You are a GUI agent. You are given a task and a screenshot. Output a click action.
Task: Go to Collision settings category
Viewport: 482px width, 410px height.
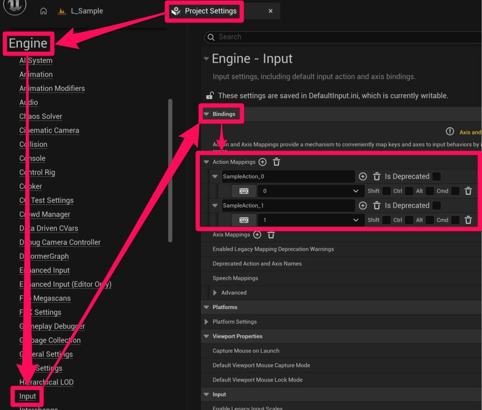[33, 145]
